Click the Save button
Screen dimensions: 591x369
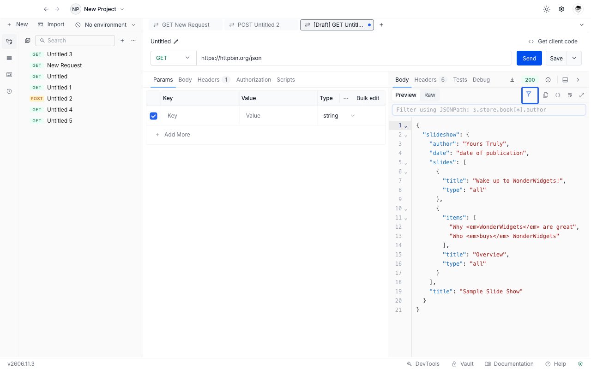point(556,58)
